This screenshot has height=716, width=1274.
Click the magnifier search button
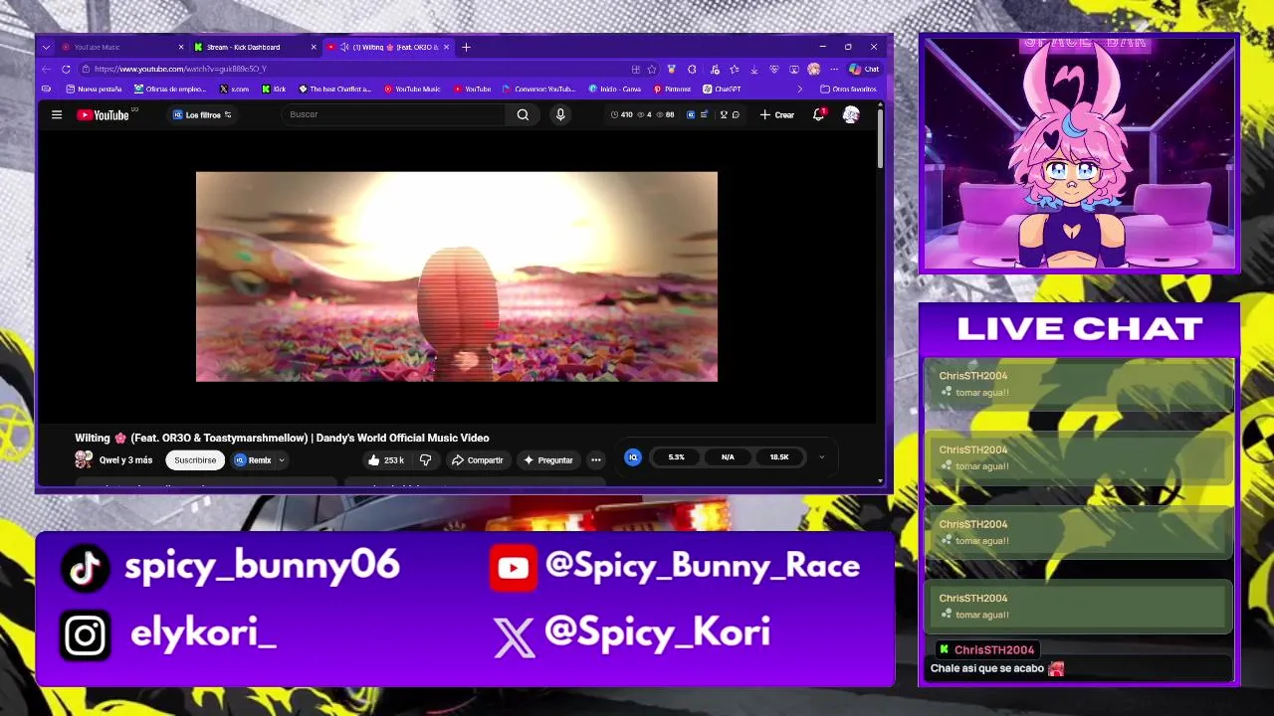(x=523, y=114)
